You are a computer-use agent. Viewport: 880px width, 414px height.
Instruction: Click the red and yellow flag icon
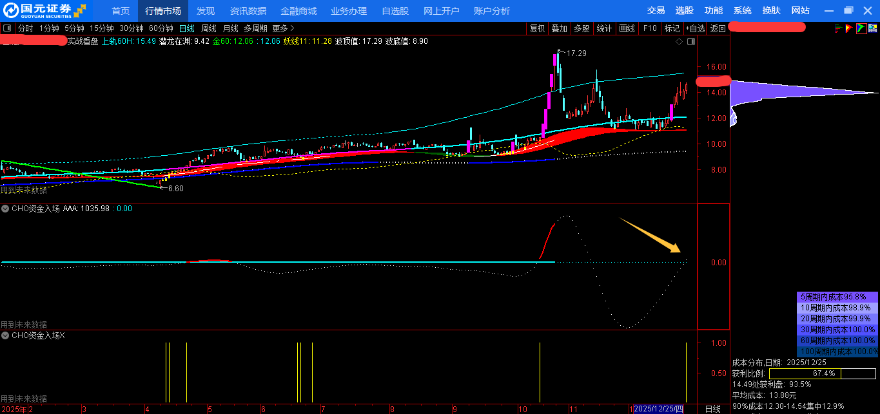(849, 28)
